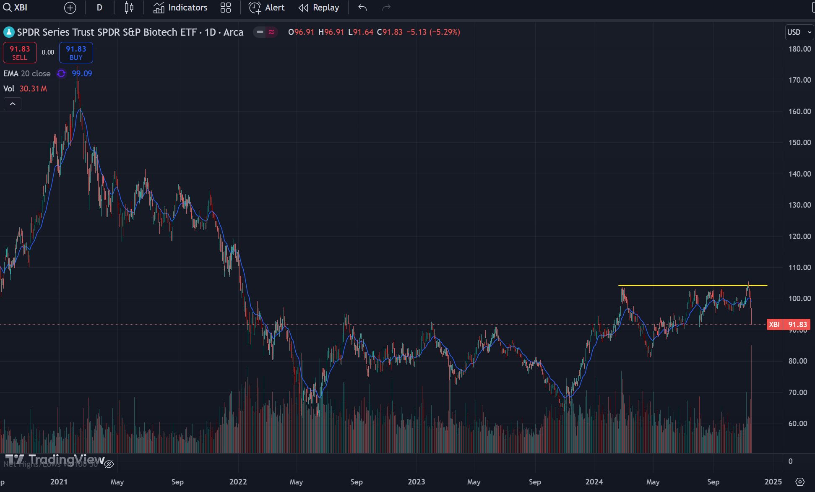Viewport: 815px width, 492px height.
Task: Open the candlestick chart type selector
Action: click(x=129, y=8)
